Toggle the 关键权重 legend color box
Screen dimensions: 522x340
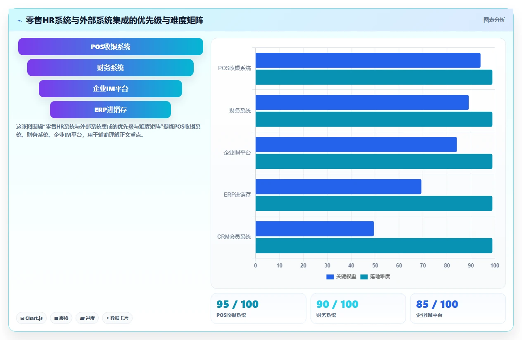click(x=330, y=277)
